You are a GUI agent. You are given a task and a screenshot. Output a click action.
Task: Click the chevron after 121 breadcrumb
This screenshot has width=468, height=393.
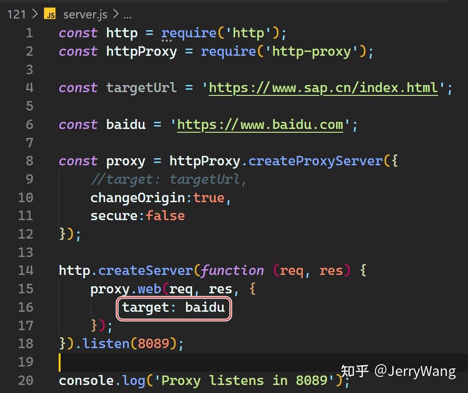click(35, 14)
